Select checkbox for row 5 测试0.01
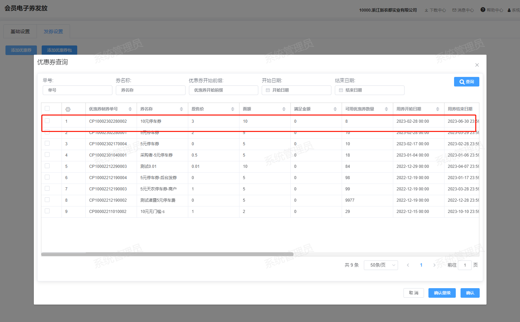520x322 pixels. (47, 166)
